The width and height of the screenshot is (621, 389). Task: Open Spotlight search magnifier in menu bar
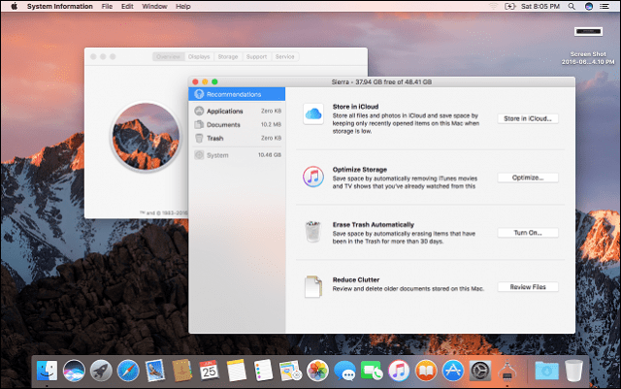click(x=572, y=7)
